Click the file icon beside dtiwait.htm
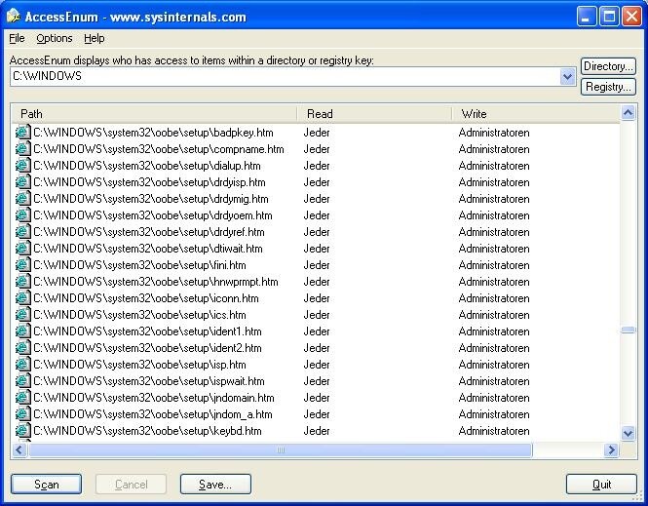The image size is (648, 506). coord(23,248)
